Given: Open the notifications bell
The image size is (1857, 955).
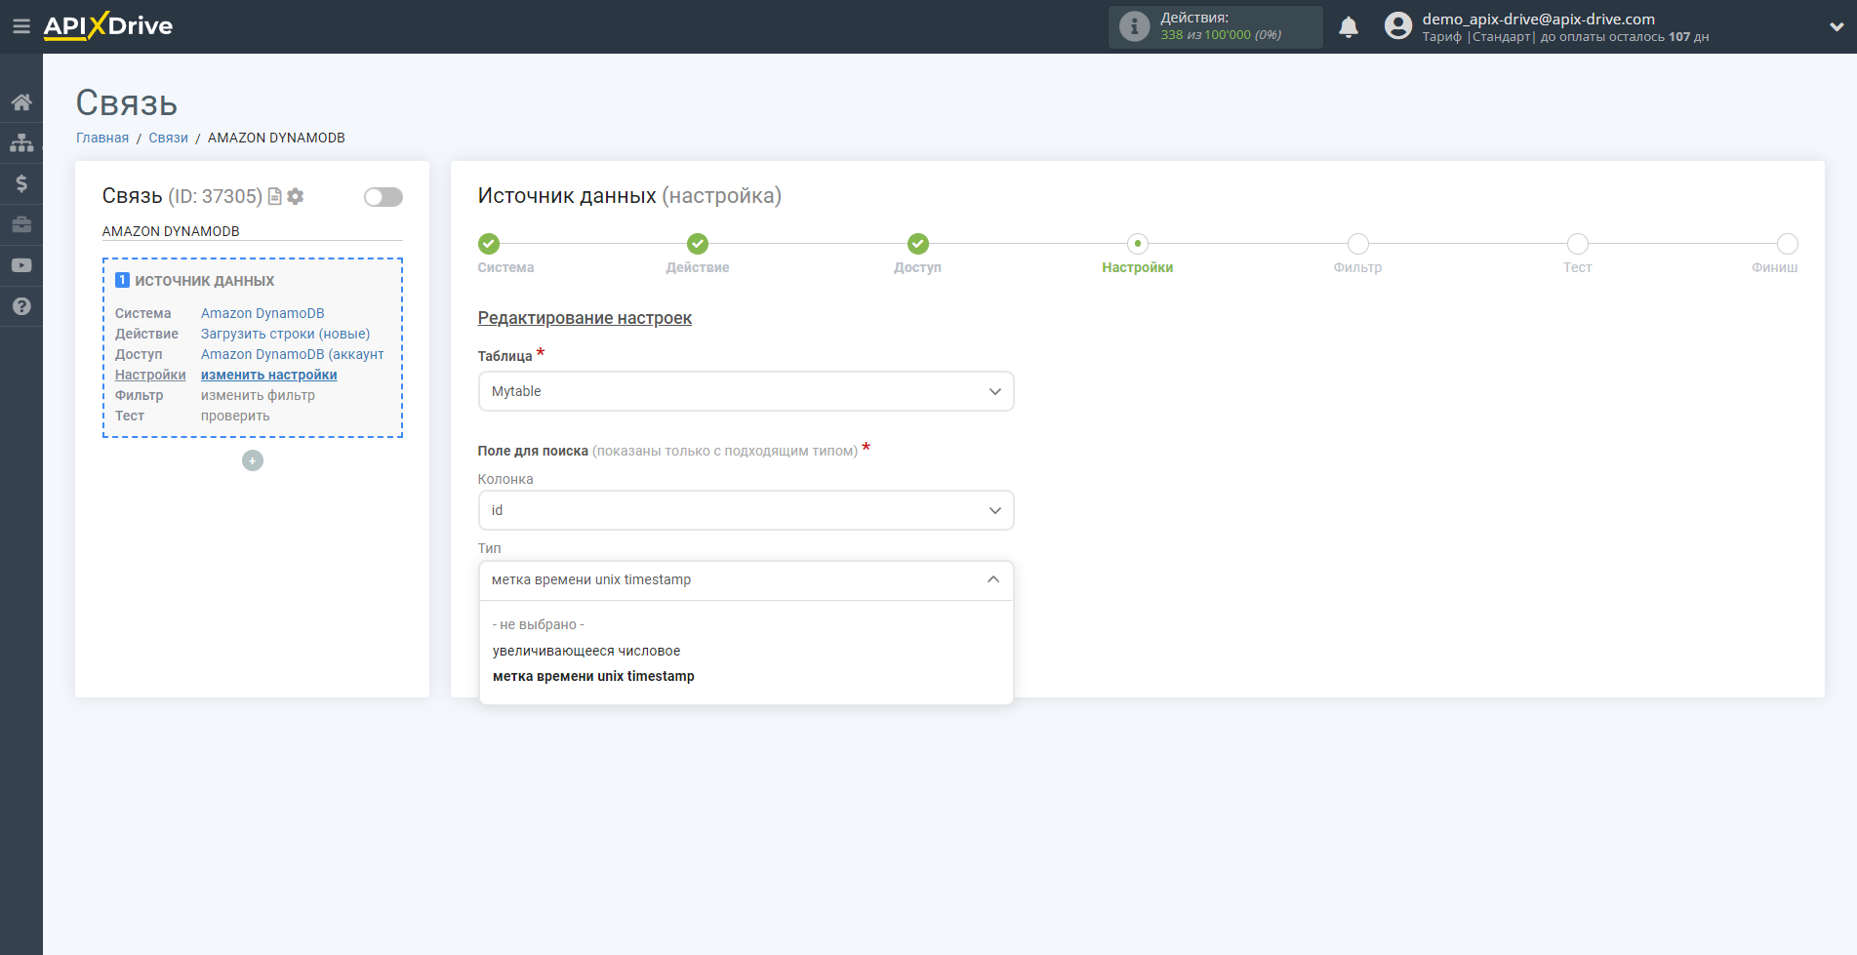Looking at the screenshot, I should (1349, 27).
